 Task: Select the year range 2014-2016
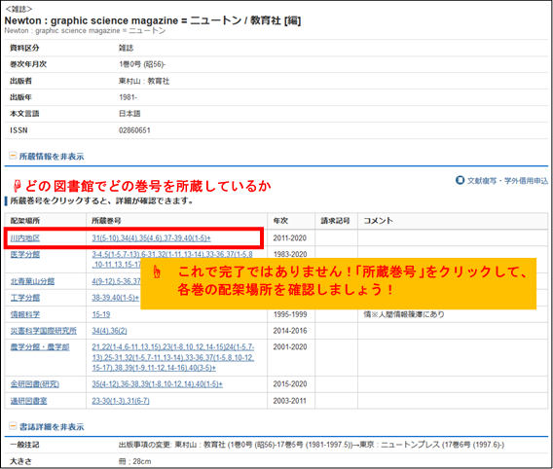click(290, 331)
